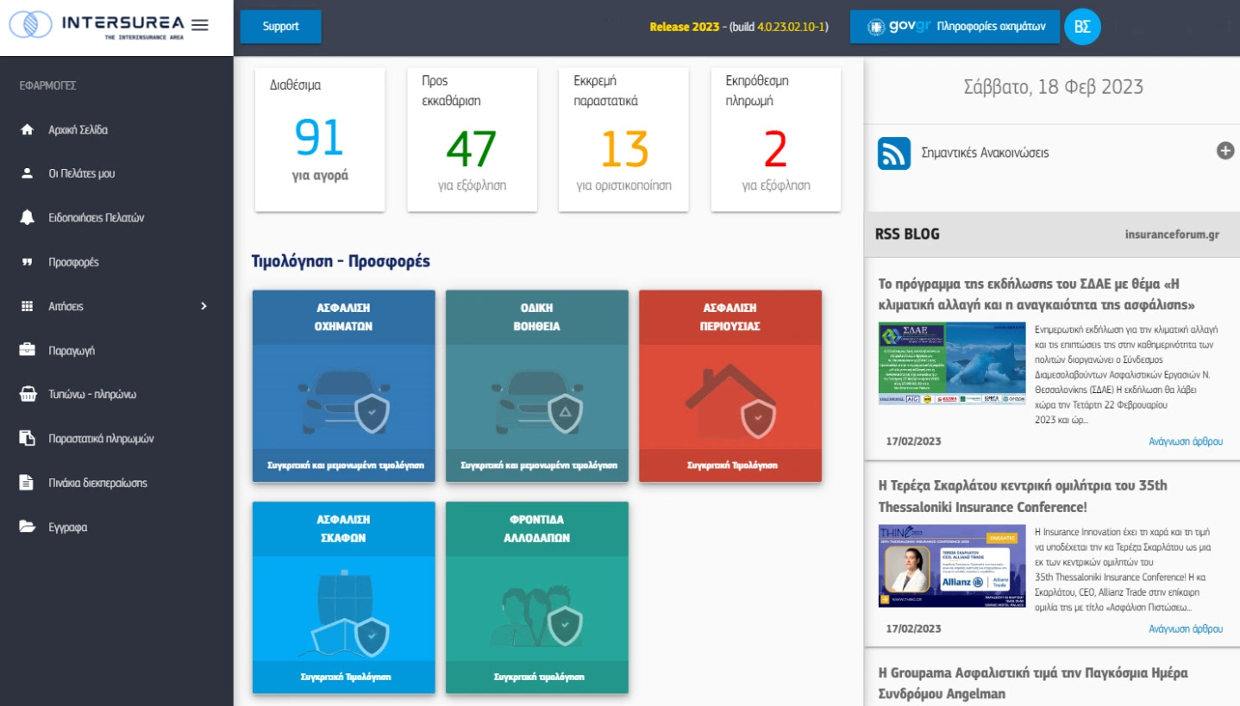The image size is (1240, 706).
Task: Open the Διαθέσιμα 91 για αγορά card
Action: 320,140
